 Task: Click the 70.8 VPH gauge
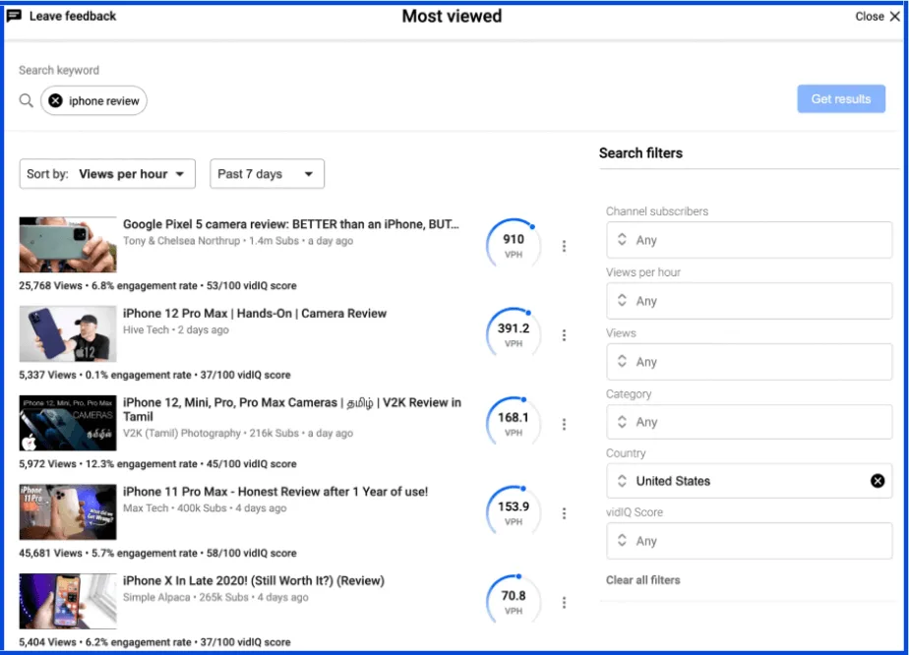(514, 602)
